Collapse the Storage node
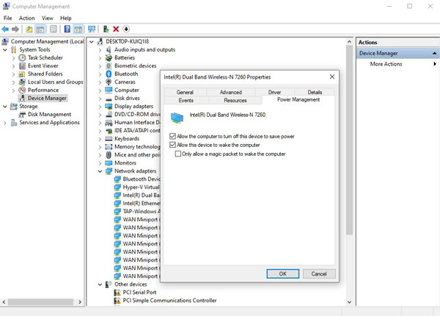 pos(5,107)
